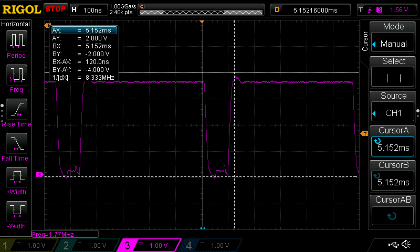This screenshot has width=420, height=252.
Task: Select the active channel 3 tab
Action: coord(150,245)
